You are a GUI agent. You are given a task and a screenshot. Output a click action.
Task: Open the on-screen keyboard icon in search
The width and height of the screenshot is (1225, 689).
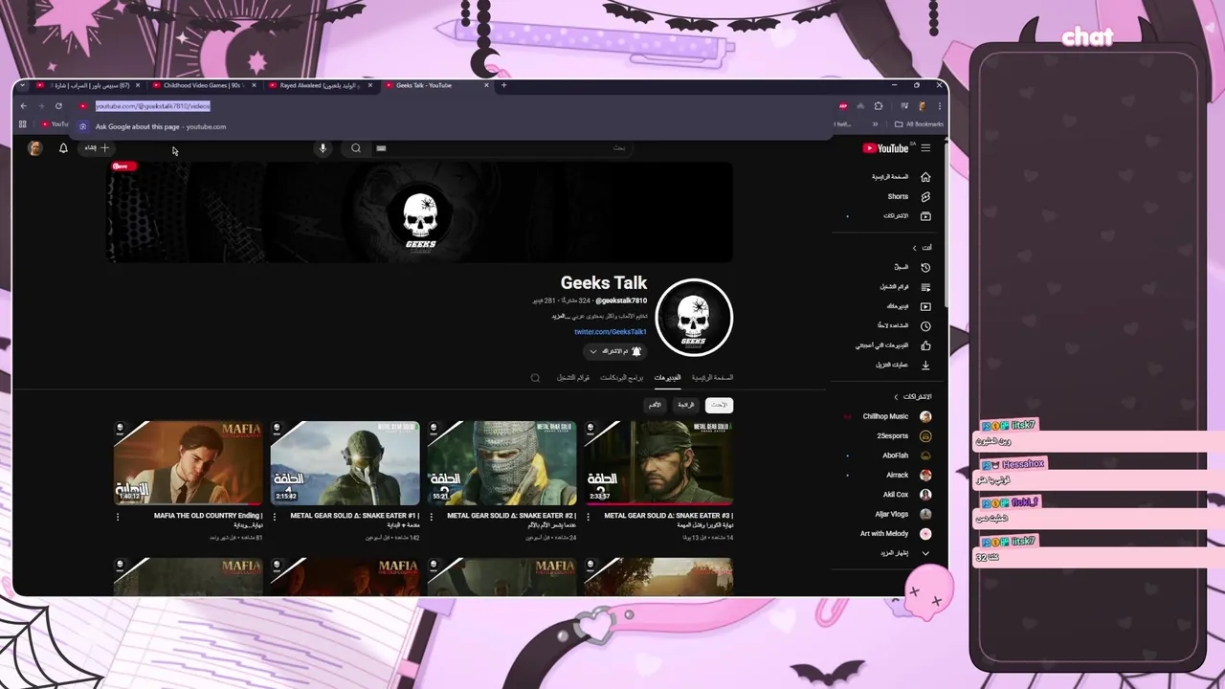381,148
